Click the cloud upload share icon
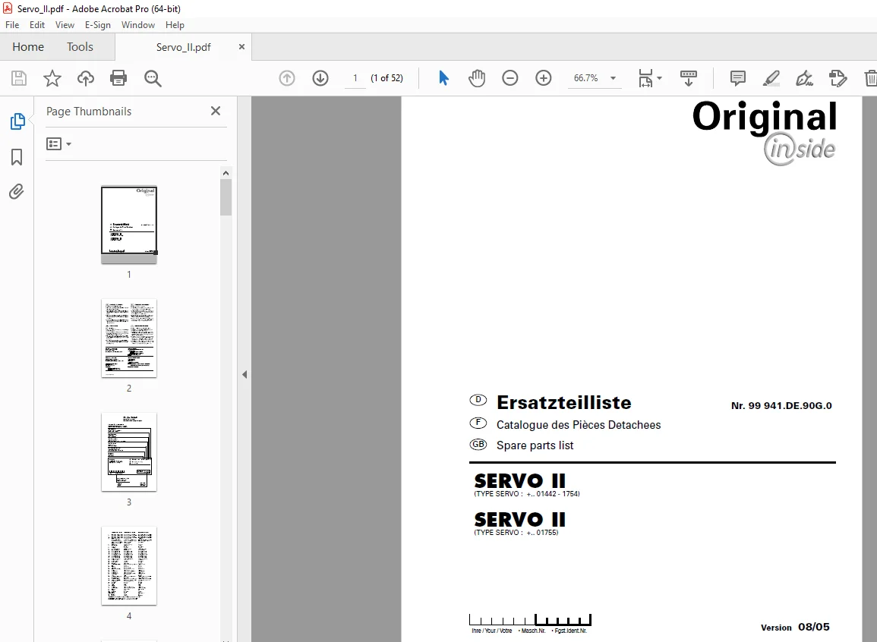Image resolution: width=877 pixels, height=642 pixels. (x=86, y=78)
